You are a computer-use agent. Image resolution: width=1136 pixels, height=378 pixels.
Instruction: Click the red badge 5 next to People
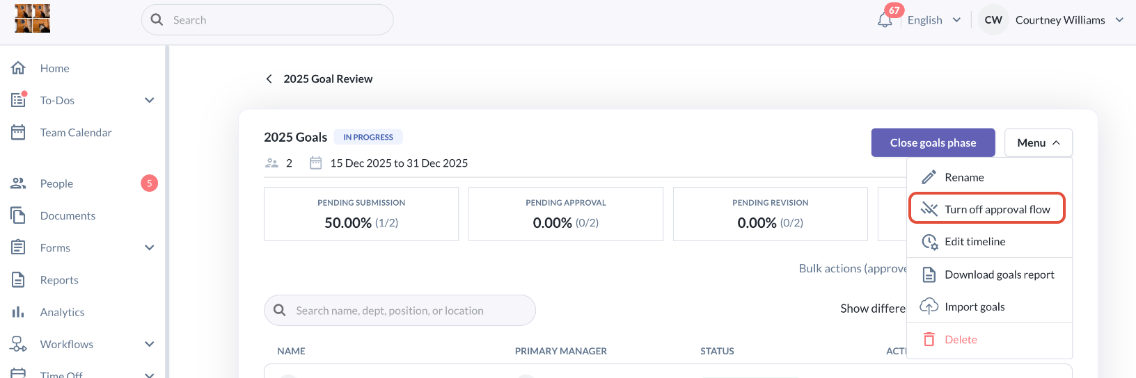coord(149,183)
